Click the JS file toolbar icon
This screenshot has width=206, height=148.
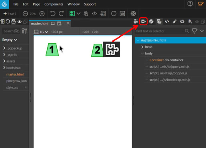click(103, 14)
